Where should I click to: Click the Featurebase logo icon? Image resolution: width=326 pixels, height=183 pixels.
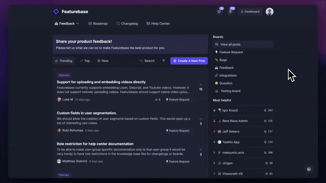pyautogui.click(x=56, y=11)
